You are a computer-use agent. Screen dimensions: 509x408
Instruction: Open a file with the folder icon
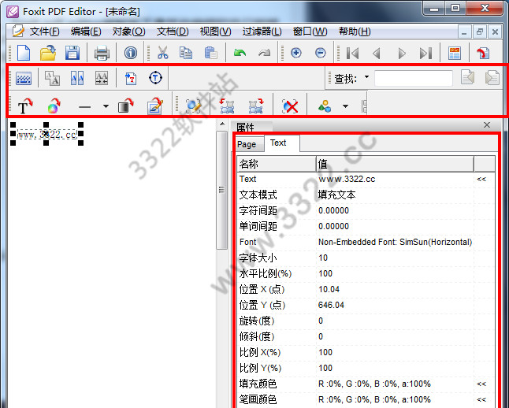[x=48, y=53]
